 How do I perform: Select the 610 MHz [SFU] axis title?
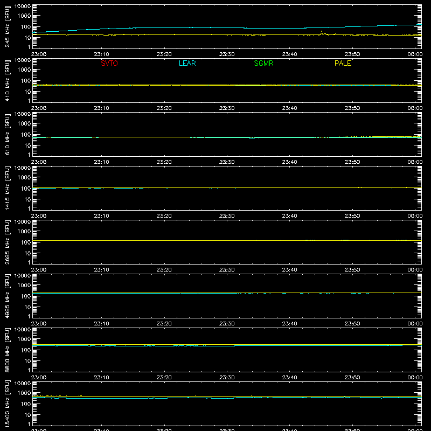click(x=7, y=134)
